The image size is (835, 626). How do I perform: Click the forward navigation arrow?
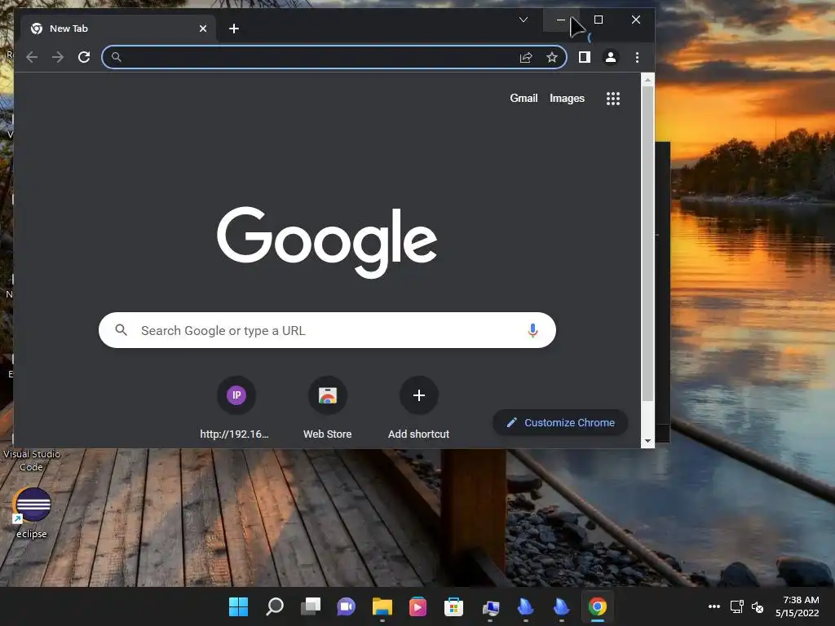[x=58, y=57]
